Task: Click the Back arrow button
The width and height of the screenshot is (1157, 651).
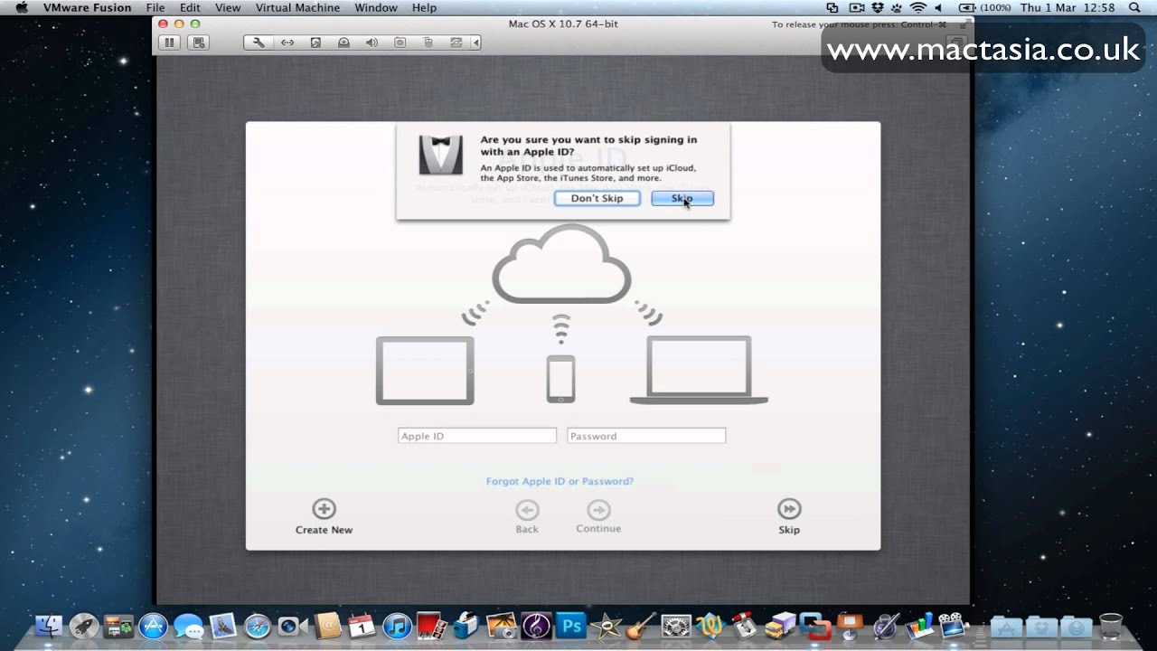Action: (527, 517)
